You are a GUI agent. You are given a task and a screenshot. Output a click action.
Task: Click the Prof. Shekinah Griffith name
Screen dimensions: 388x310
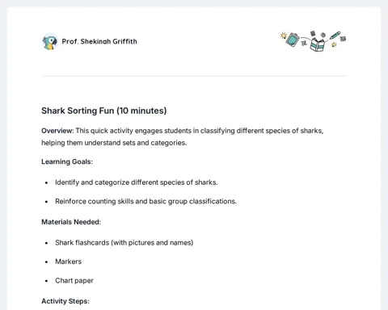pyautogui.click(x=99, y=41)
